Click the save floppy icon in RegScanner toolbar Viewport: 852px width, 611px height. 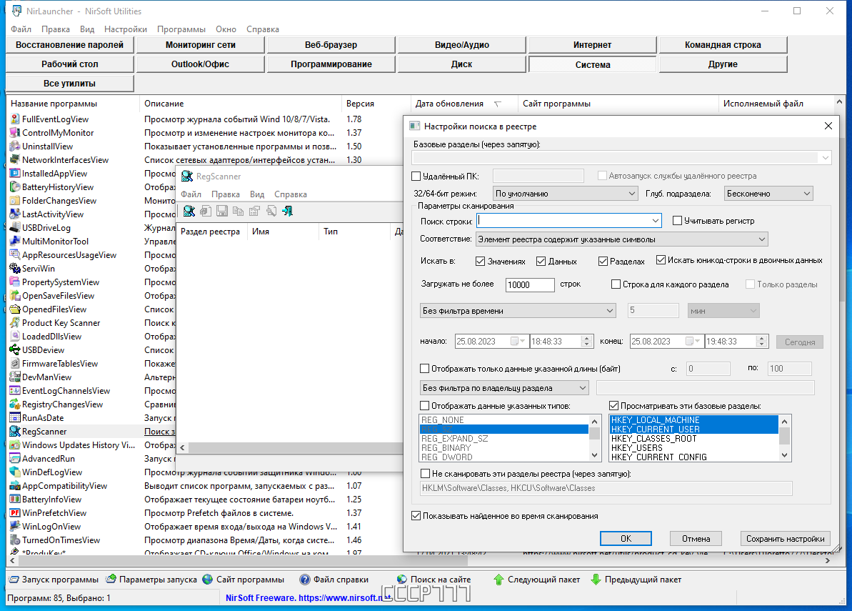click(221, 212)
